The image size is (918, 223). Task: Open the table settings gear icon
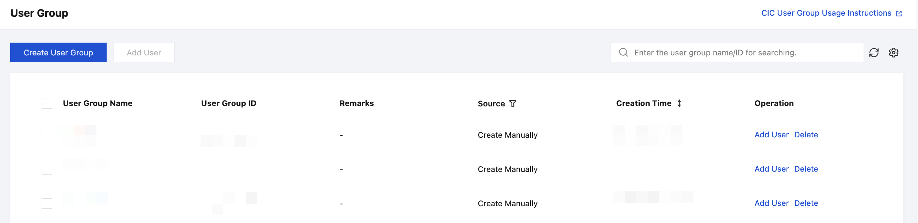(x=894, y=53)
